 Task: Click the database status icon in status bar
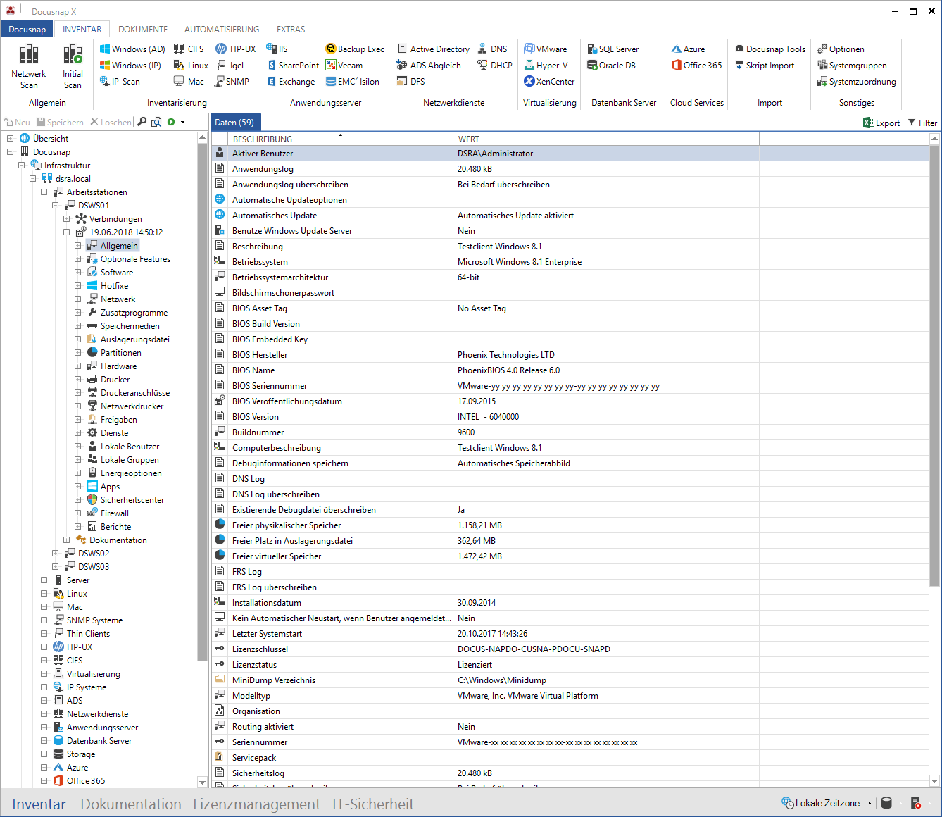(887, 803)
